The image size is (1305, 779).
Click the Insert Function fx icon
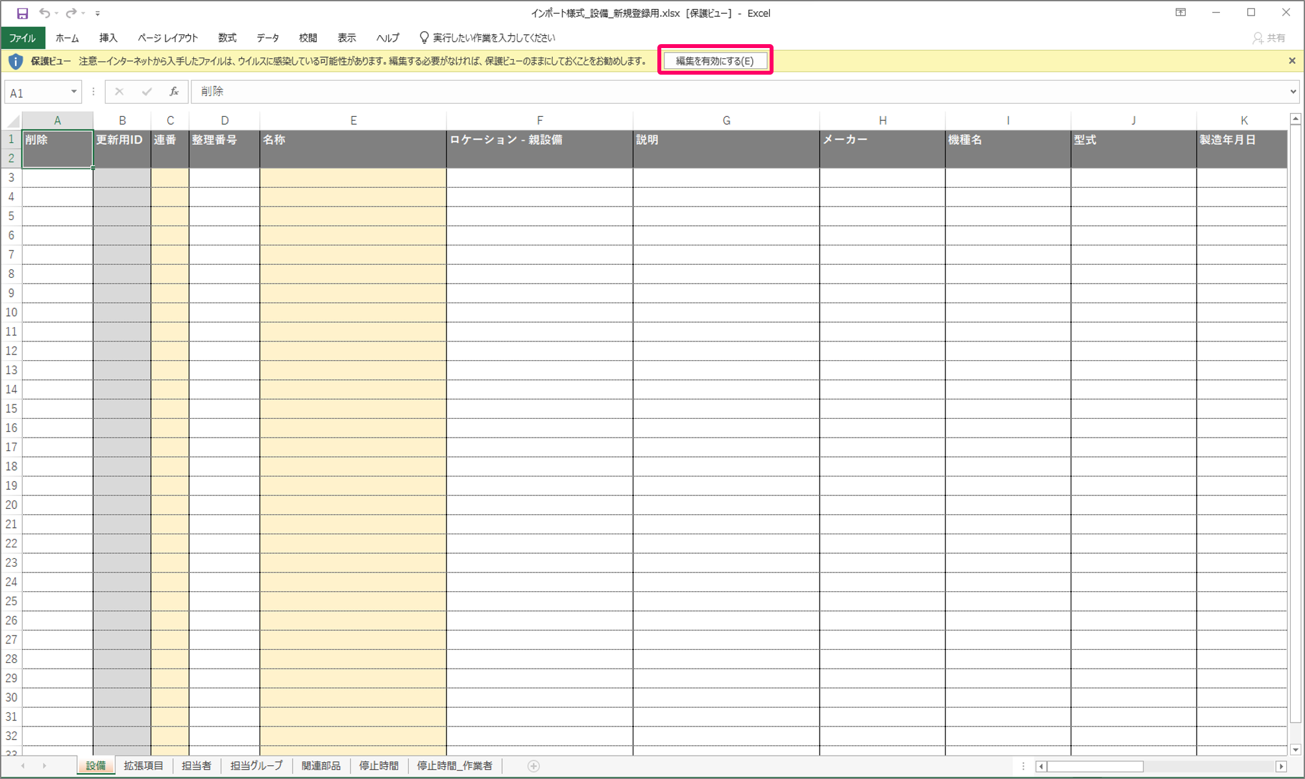tap(174, 92)
